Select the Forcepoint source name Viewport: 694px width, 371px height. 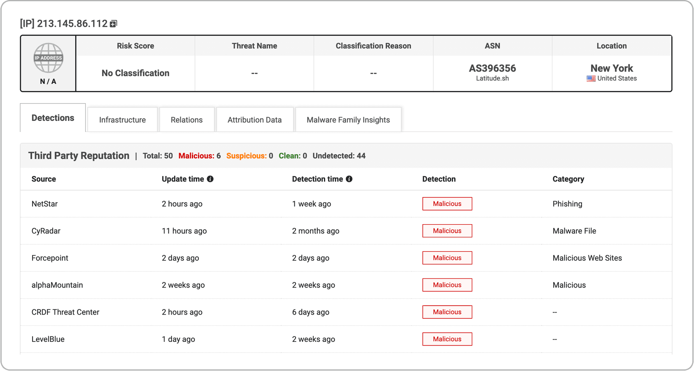click(50, 258)
